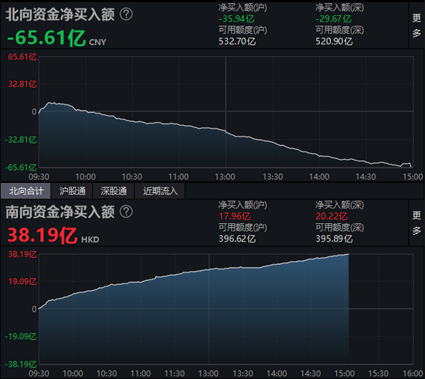This screenshot has height=379, width=425.
Task: Open the 近期流入 tab
Action: (x=160, y=191)
